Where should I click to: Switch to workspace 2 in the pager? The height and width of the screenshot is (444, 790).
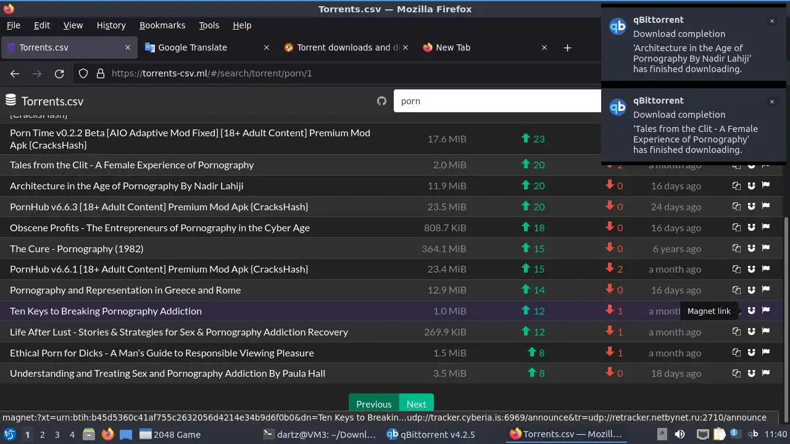pos(42,434)
